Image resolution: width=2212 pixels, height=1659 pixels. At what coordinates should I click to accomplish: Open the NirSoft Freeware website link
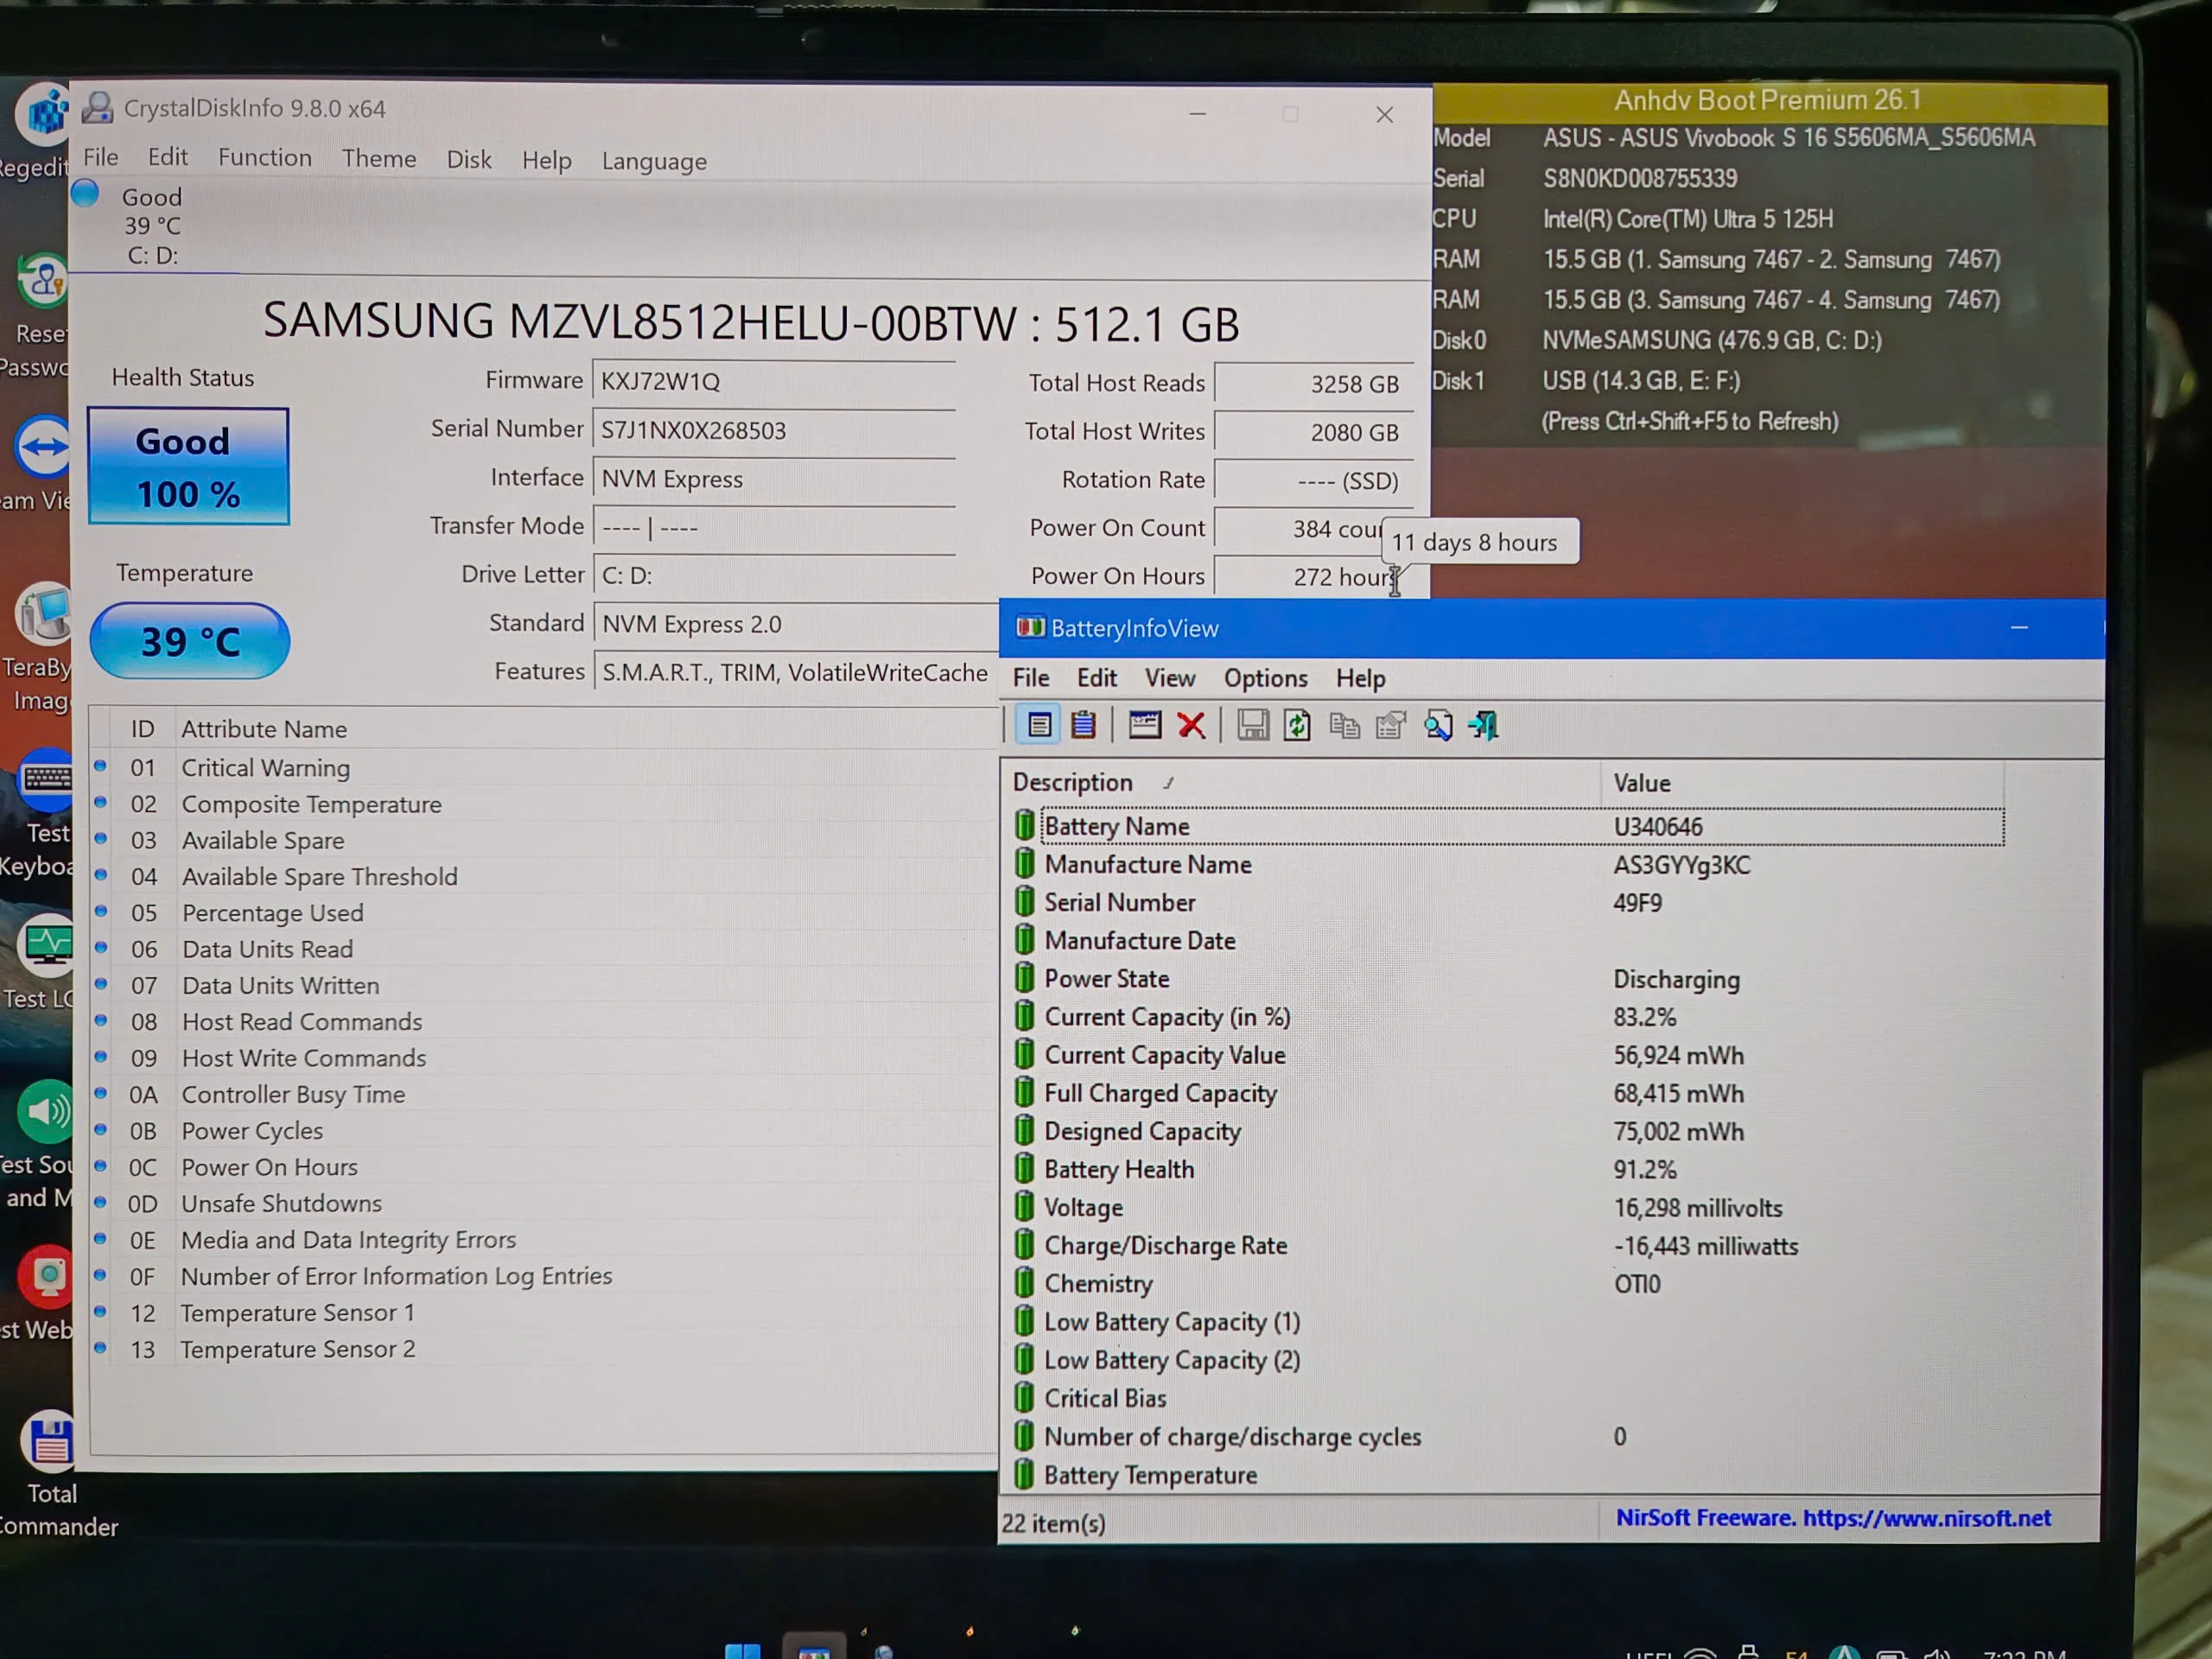click(1833, 1518)
